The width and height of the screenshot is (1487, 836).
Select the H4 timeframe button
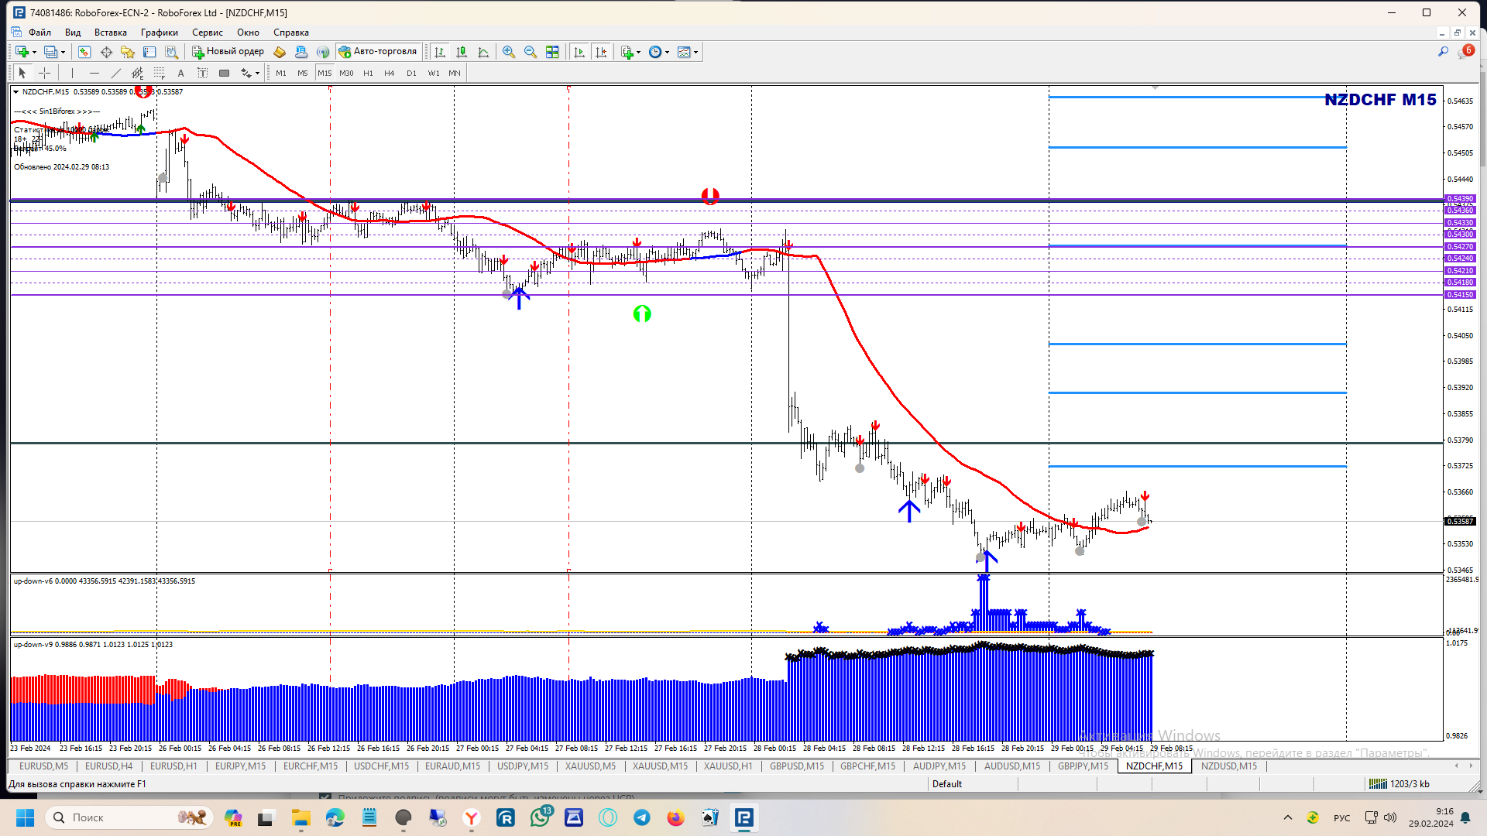389,73
